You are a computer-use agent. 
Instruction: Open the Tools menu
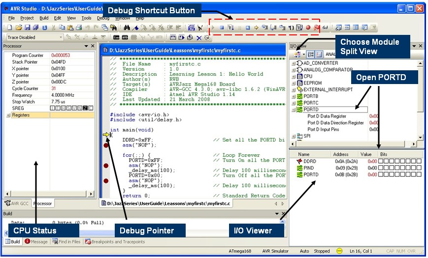coord(87,18)
